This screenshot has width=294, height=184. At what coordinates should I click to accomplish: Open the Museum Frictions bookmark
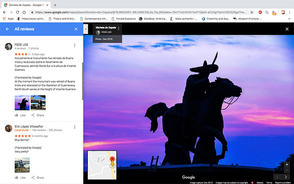(247, 19)
